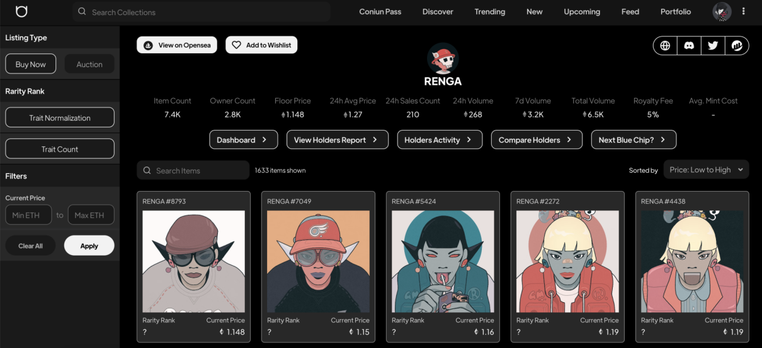Click the RENGA collection avatar

[443, 58]
